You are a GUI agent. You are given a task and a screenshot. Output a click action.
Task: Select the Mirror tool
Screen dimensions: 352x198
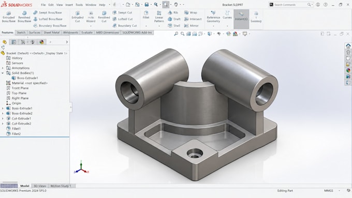coord(191,25)
